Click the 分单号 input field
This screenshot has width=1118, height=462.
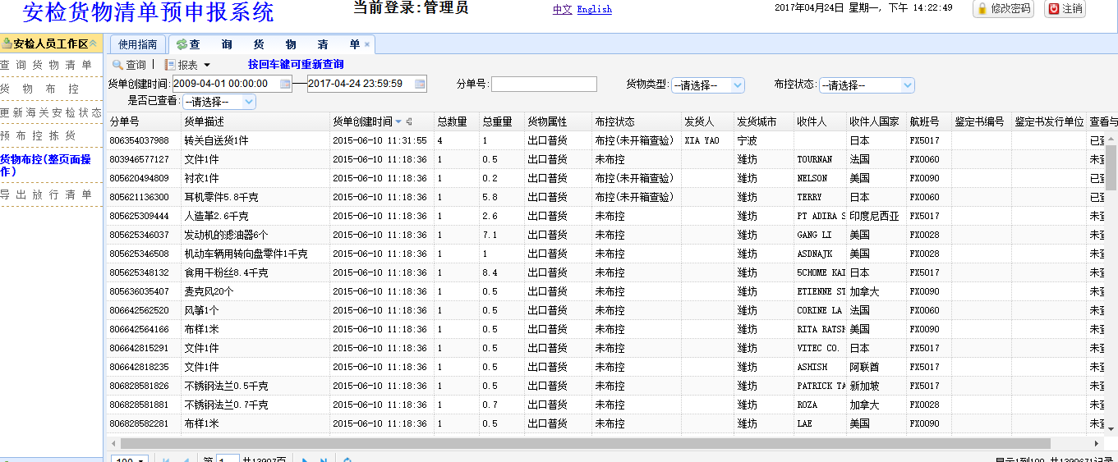click(544, 84)
